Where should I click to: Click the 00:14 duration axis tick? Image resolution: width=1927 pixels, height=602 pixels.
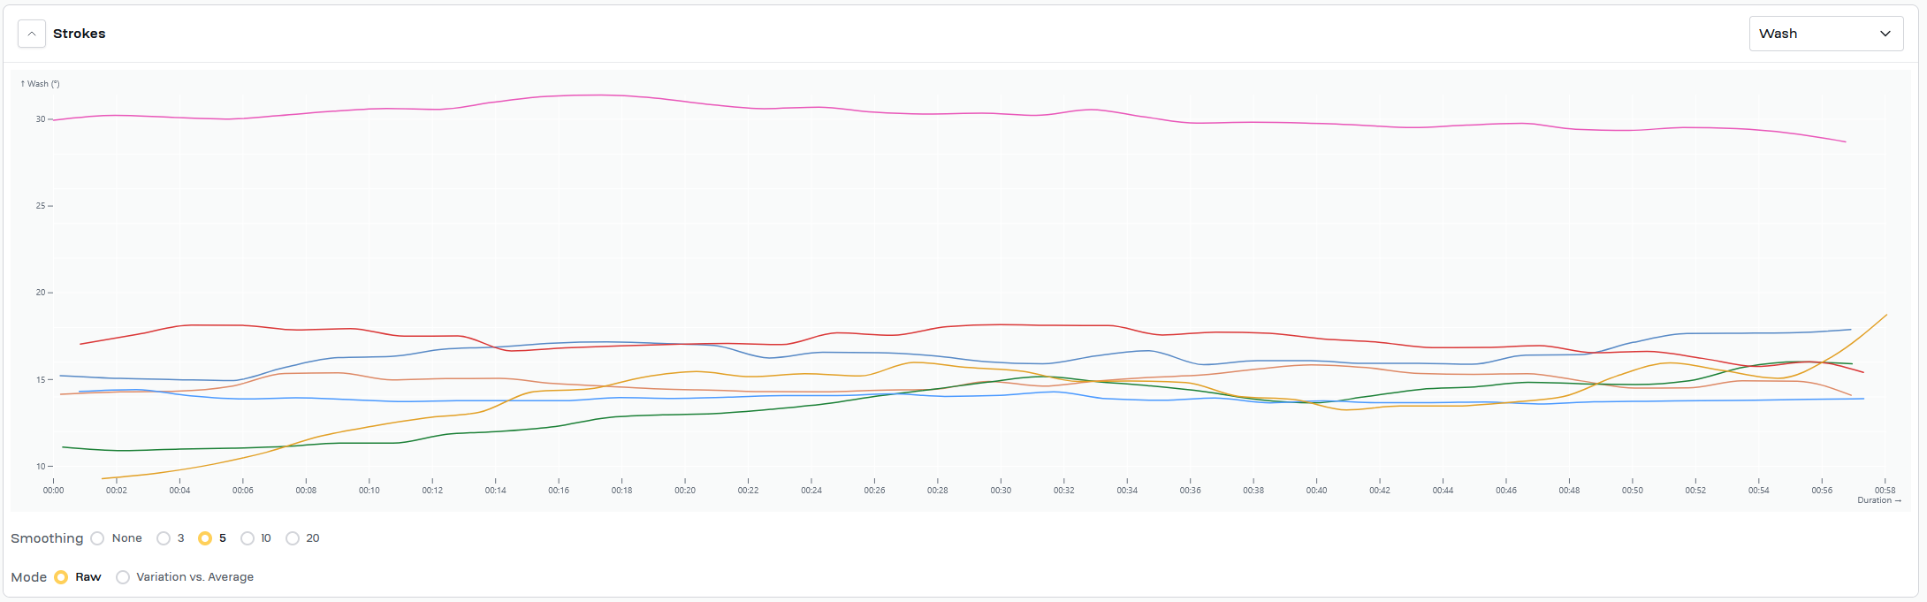pyautogui.click(x=496, y=490)
